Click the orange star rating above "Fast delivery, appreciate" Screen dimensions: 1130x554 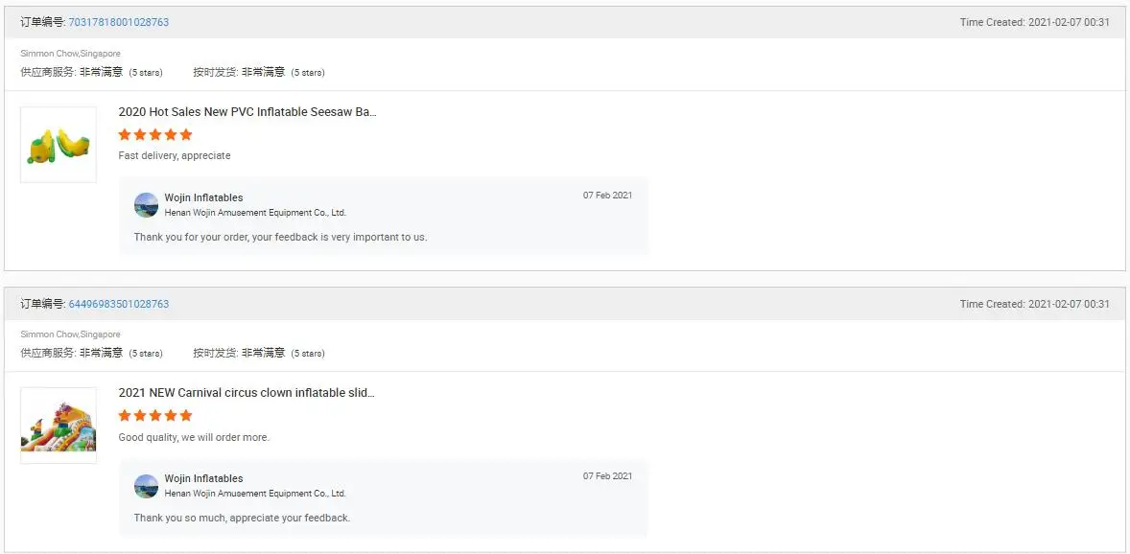point(155,135)
